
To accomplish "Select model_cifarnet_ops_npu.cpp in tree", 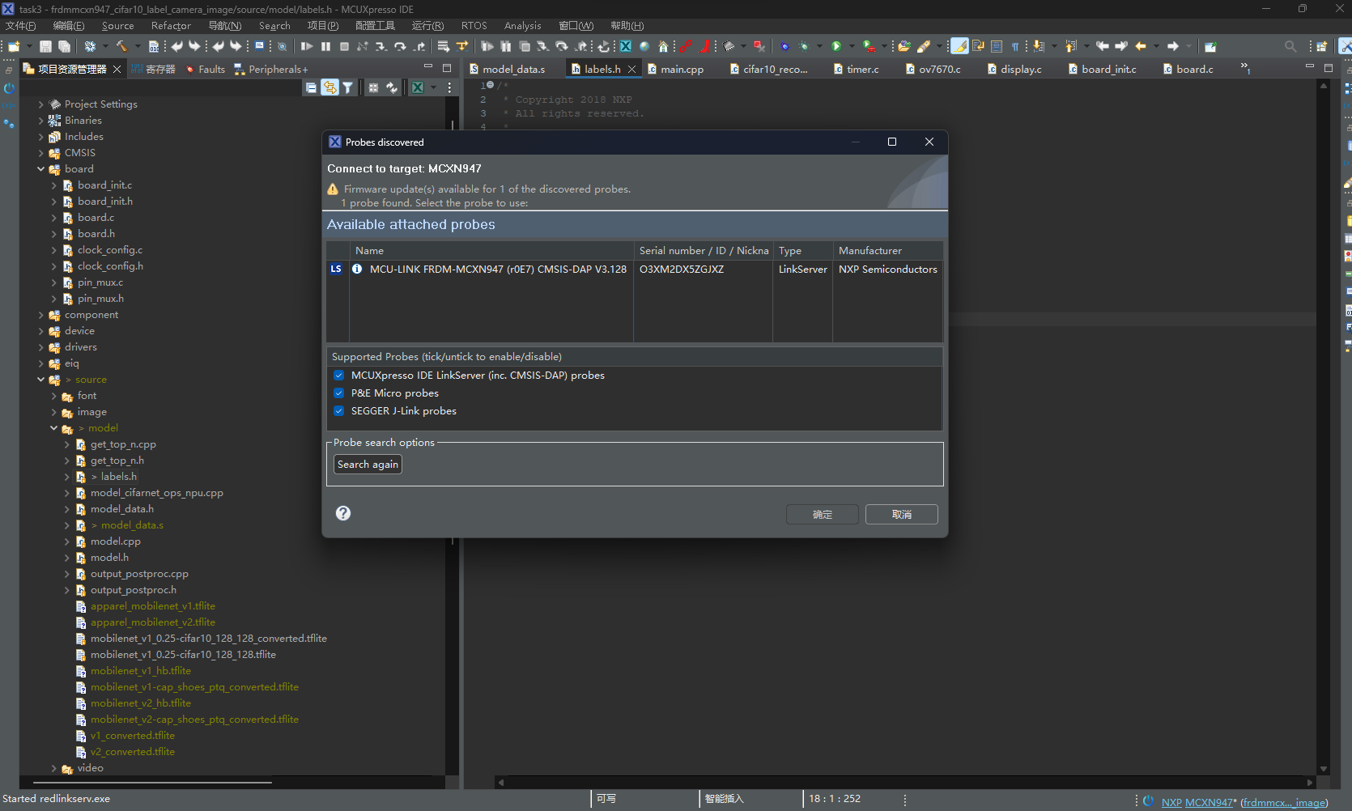I will point(156,493).
